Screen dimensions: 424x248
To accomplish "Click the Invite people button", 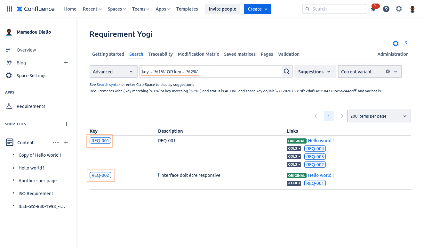I will pyautogui.click(x=222, y=9).
